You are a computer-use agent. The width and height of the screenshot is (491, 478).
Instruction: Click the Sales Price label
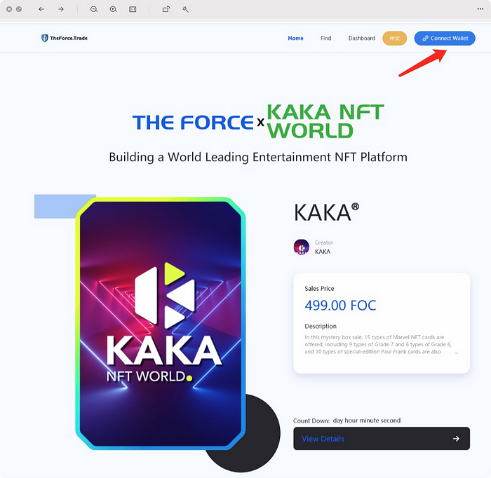click(319, 289)
